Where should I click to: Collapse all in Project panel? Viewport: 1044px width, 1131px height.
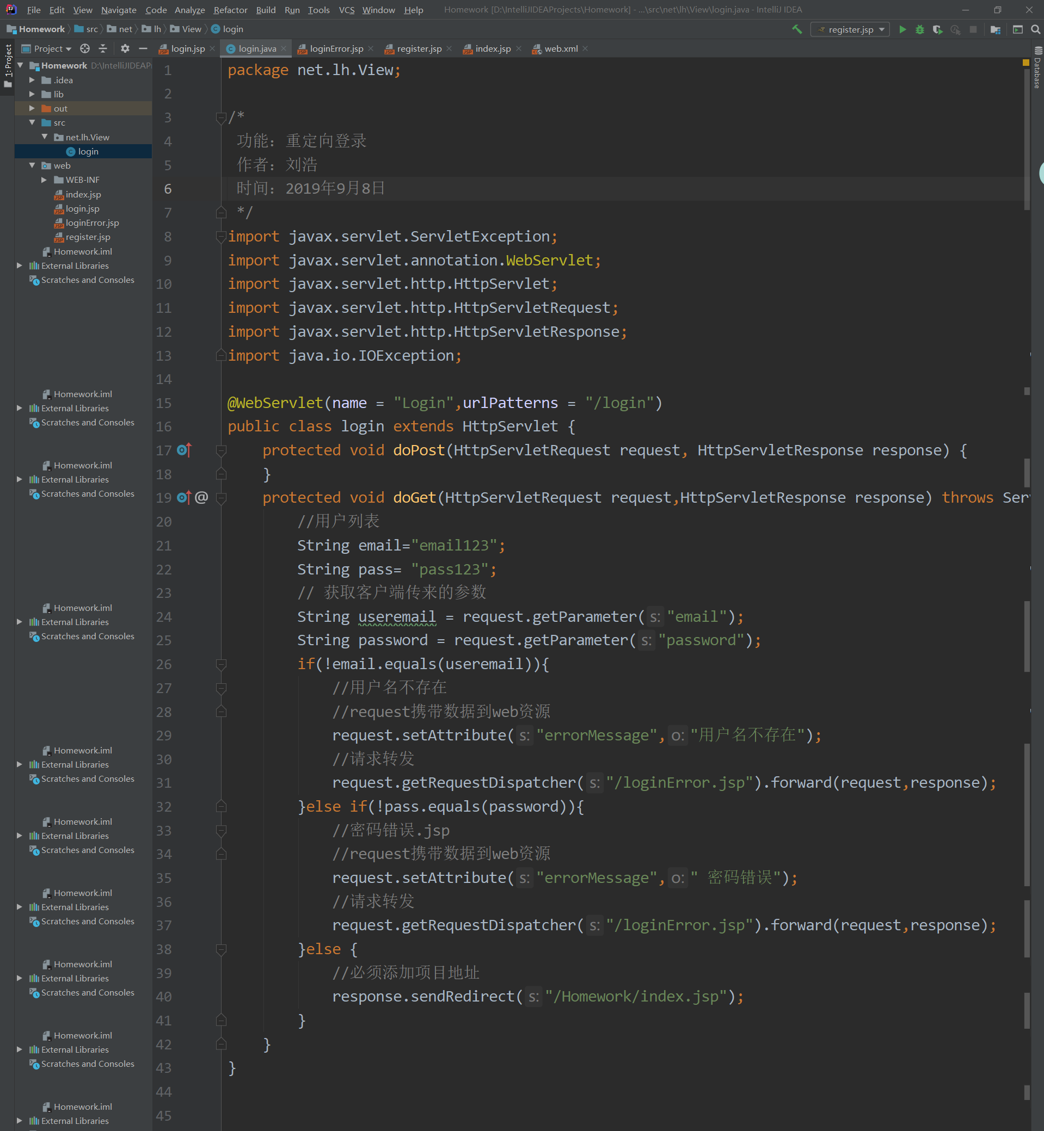[102, 48]
